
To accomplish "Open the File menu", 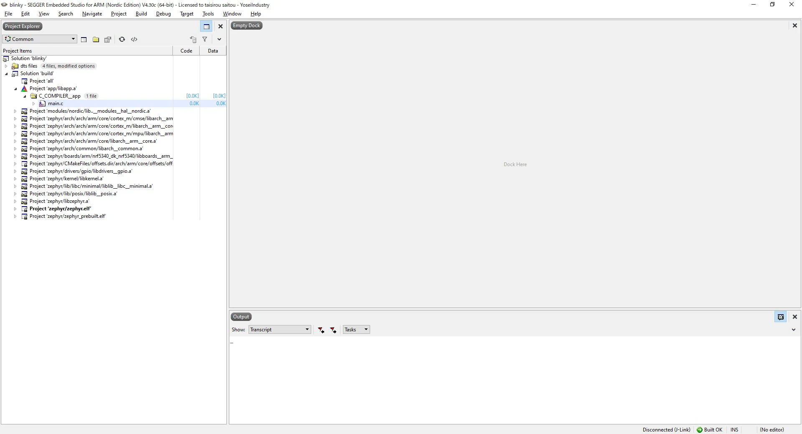I will [x=8, y=14].
